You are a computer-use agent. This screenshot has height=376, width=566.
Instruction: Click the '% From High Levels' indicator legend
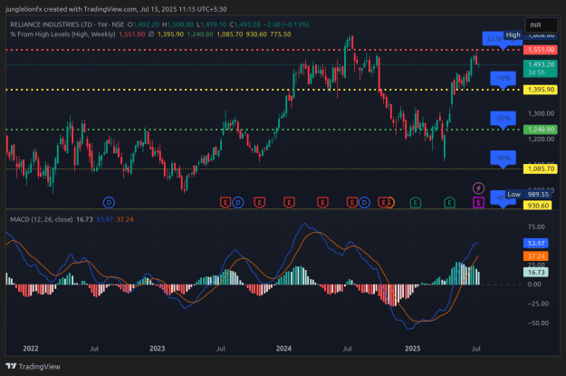pos(62,34)
